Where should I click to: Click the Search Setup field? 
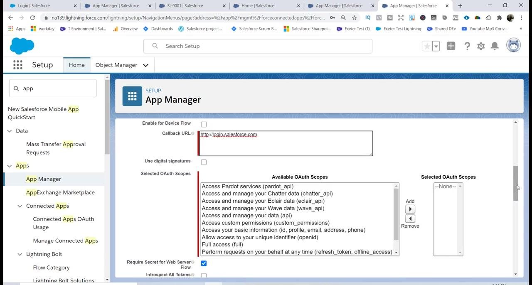(x=258, y=46)
